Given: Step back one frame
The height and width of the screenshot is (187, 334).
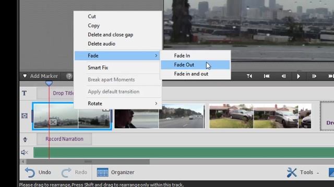Looking at the screenshot, I should coord(283,76).
